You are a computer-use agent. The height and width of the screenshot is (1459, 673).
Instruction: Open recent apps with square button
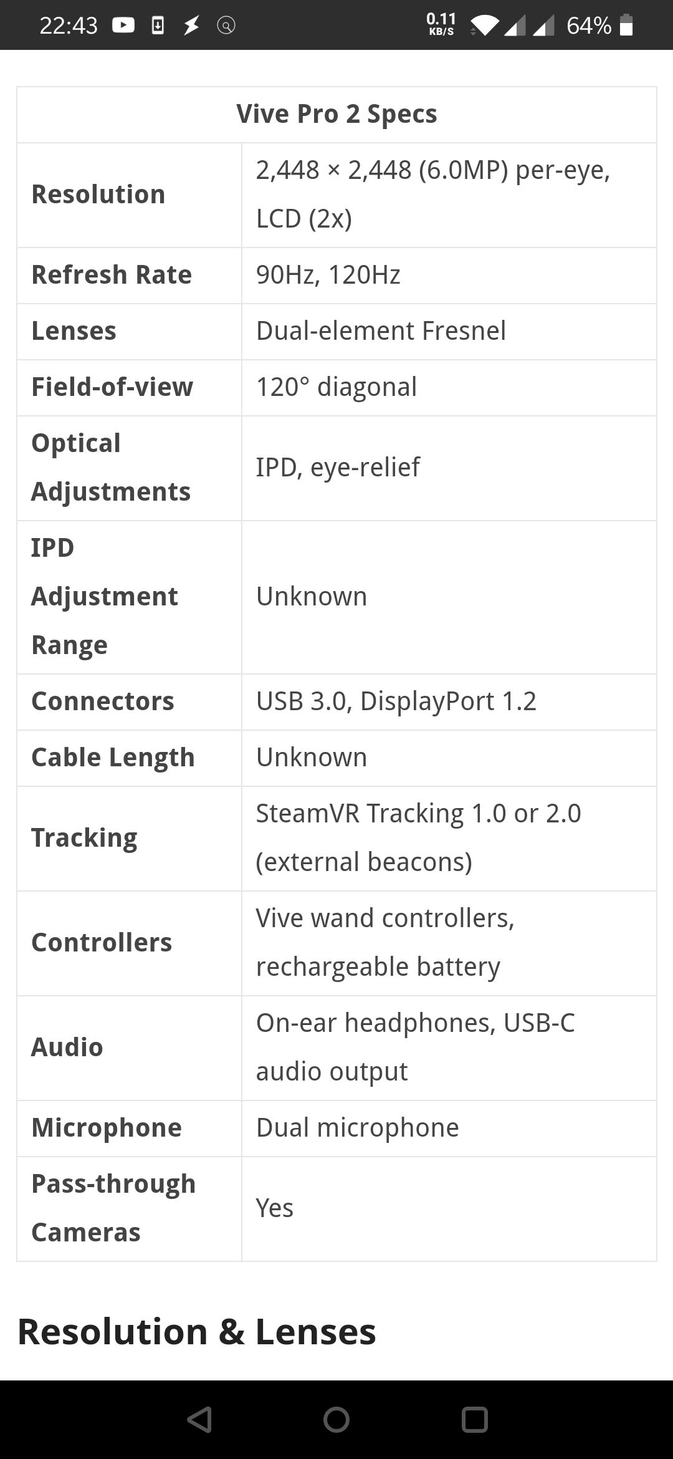(474, 1419)
